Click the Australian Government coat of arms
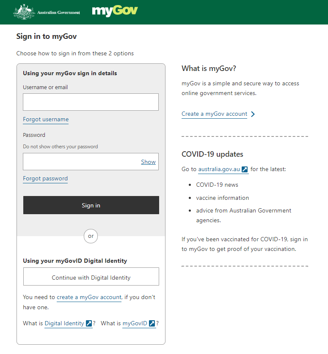 pos(23,11)
